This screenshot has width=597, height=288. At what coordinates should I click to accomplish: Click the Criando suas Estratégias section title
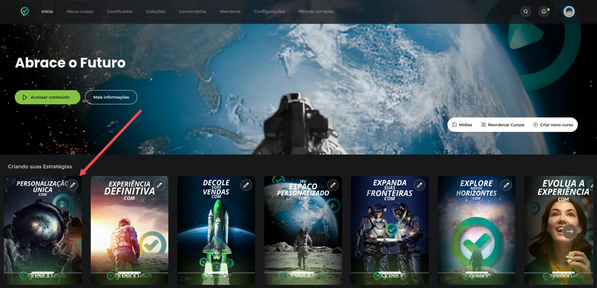40,167
